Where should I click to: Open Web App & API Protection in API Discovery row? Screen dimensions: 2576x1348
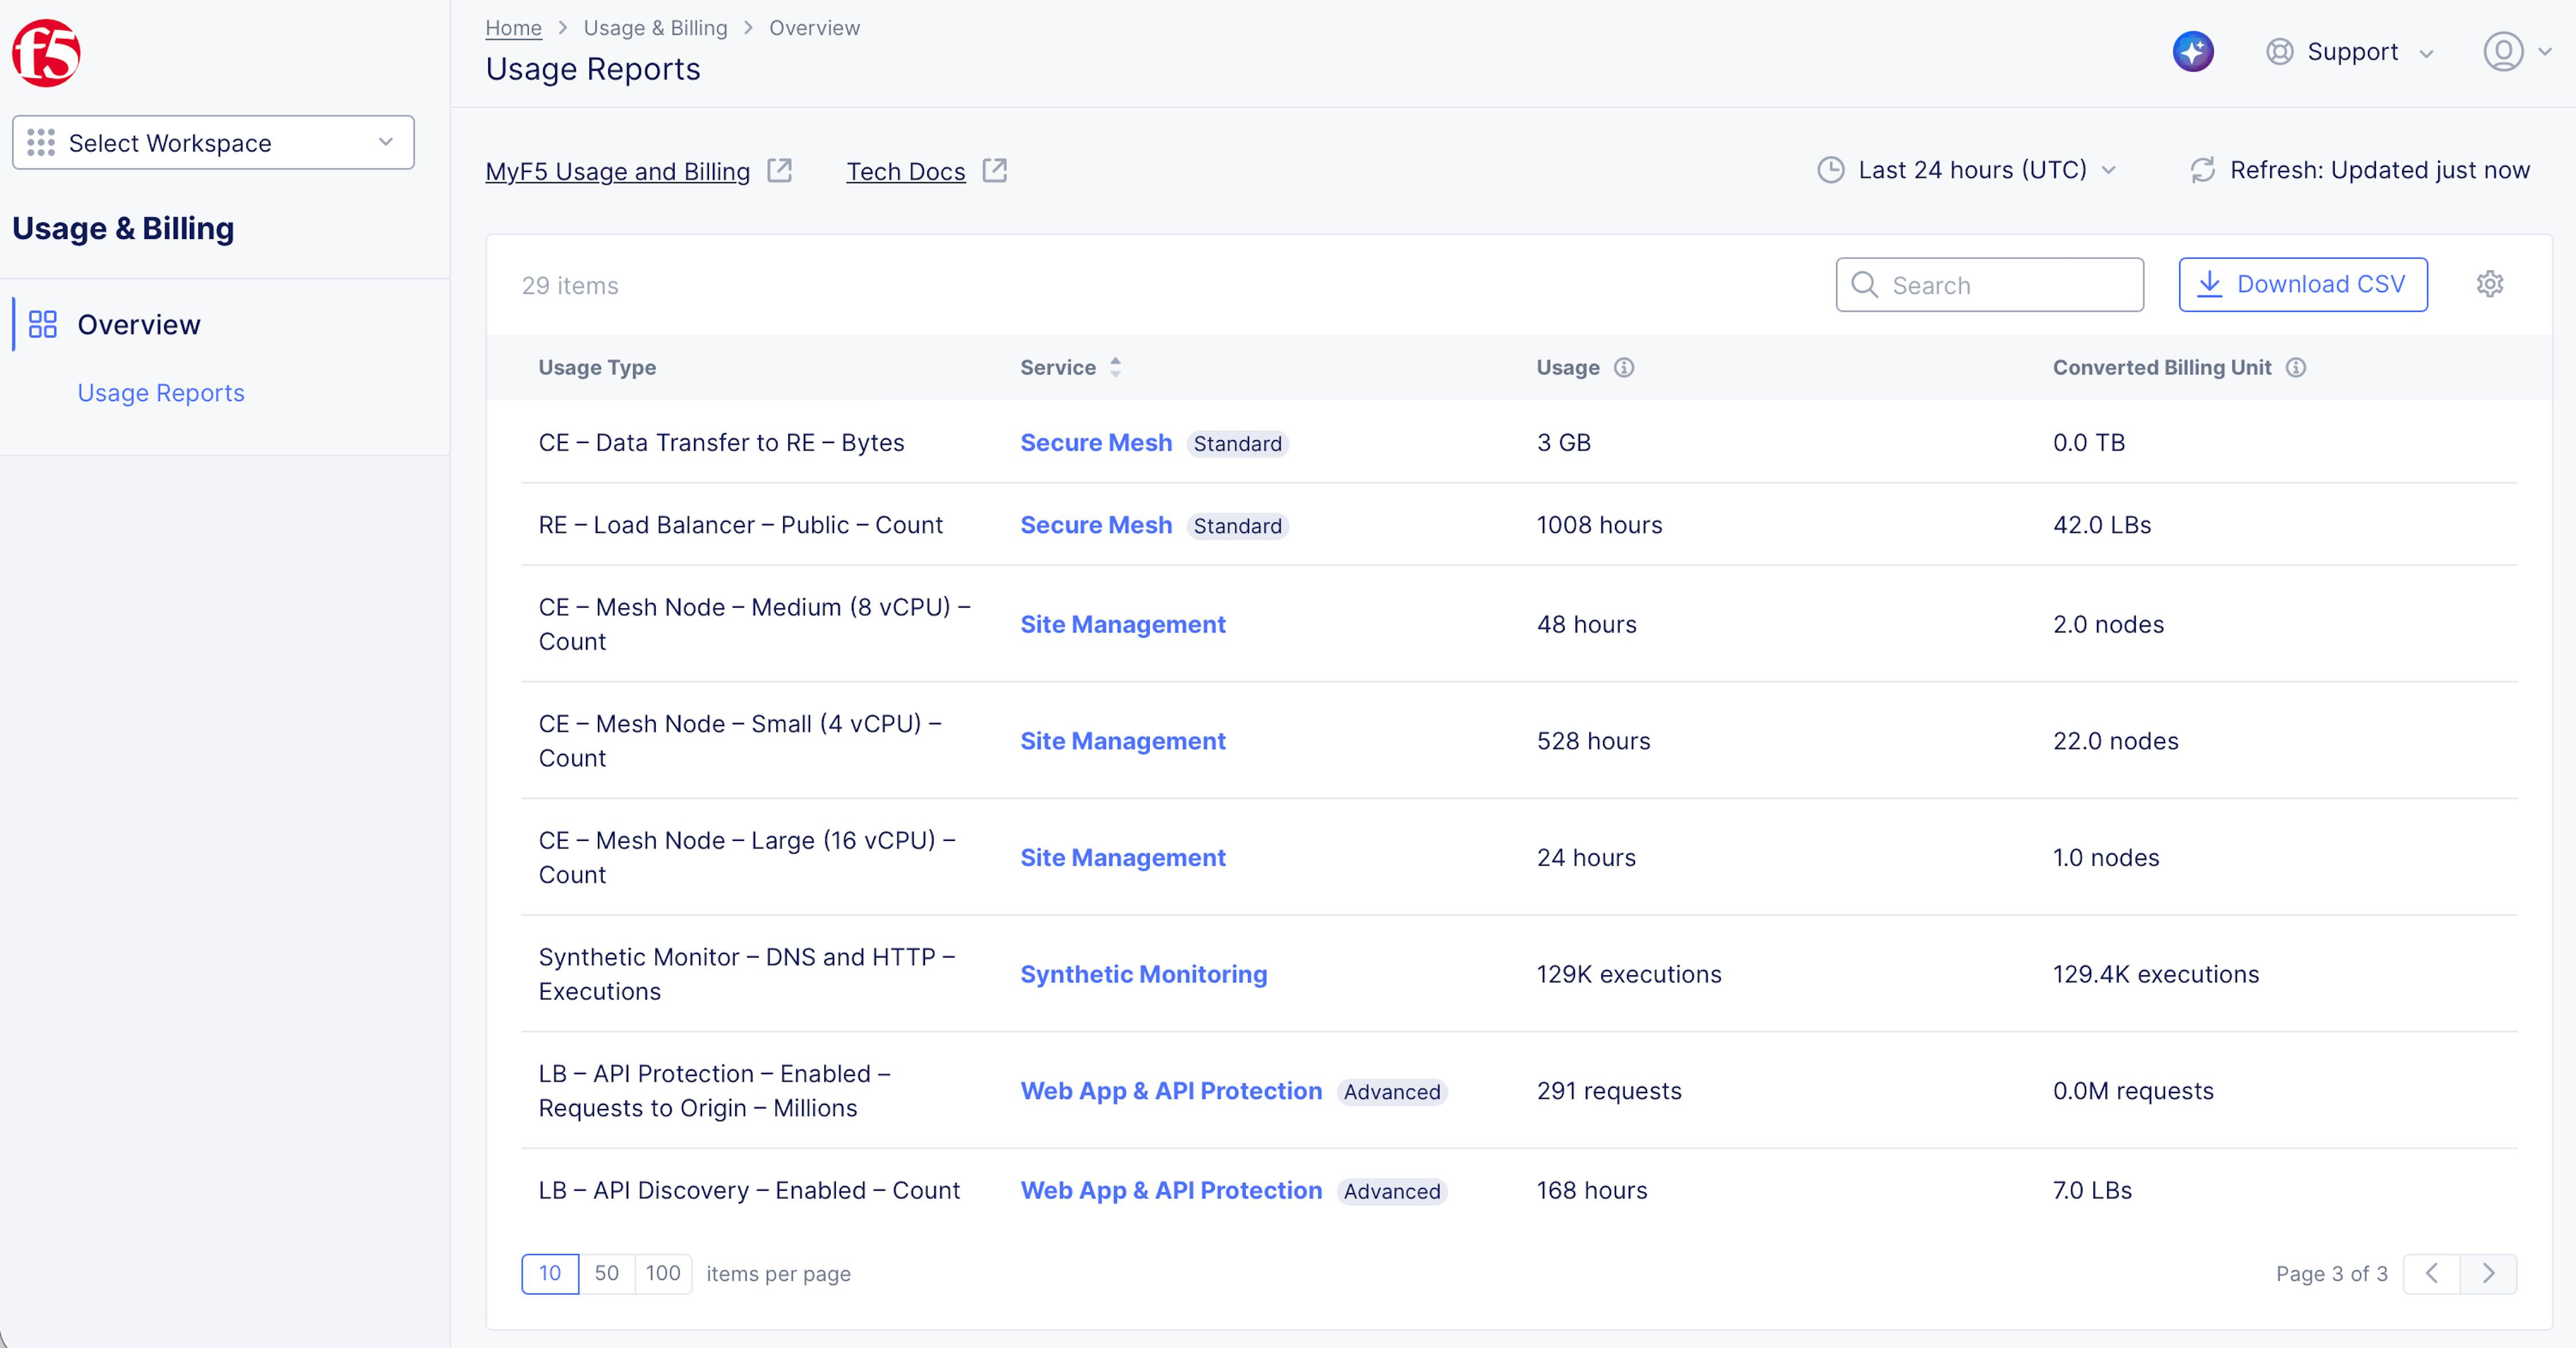click(1171, 1190)
